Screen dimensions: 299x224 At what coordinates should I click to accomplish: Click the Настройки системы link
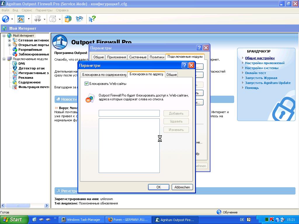[x=262, y=68]
